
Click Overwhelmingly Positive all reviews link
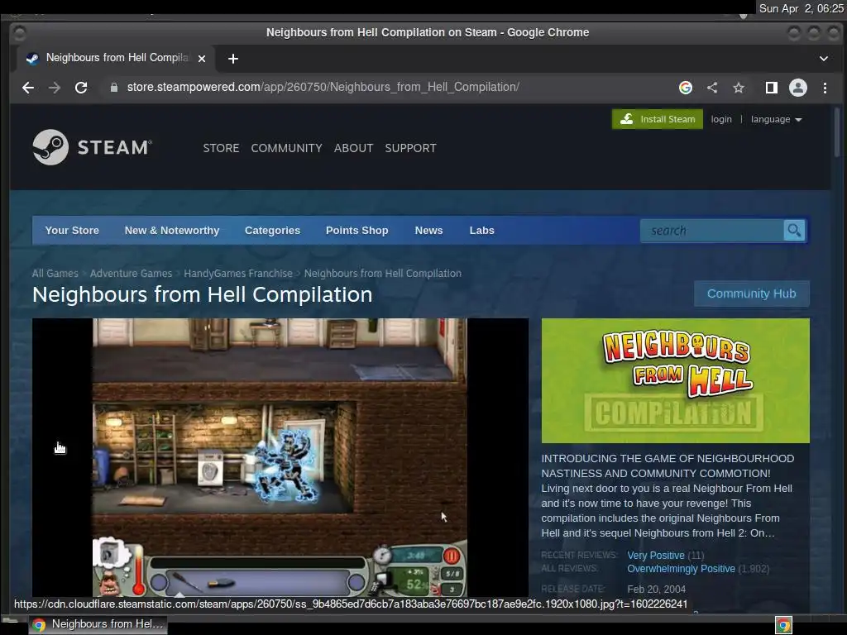[x=681, y=569]
